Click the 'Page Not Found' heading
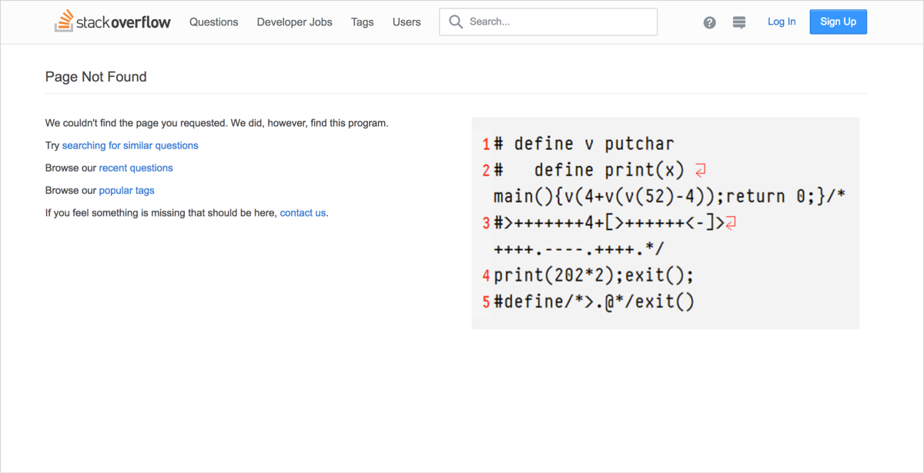 [x=95, y=77]
